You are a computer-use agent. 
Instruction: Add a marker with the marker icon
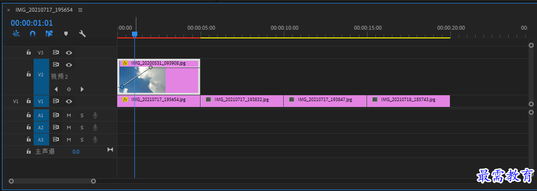pyautogui.click(x=66, y=34)
